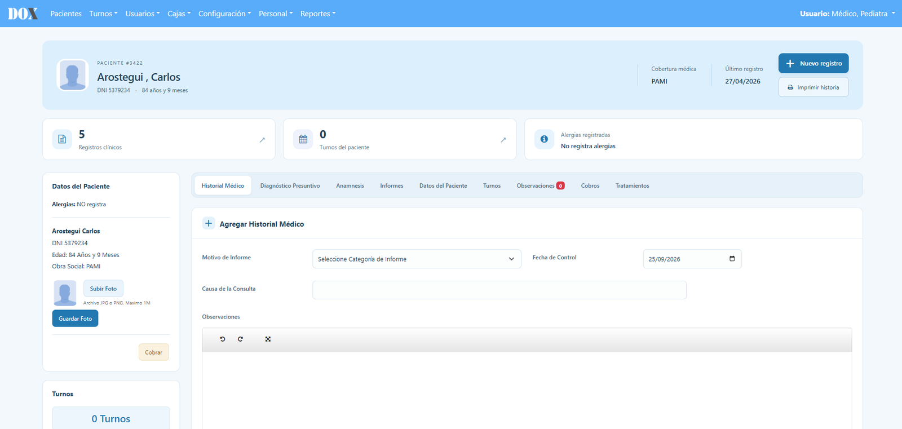Click the Nuevo registro button

point(813,63)
